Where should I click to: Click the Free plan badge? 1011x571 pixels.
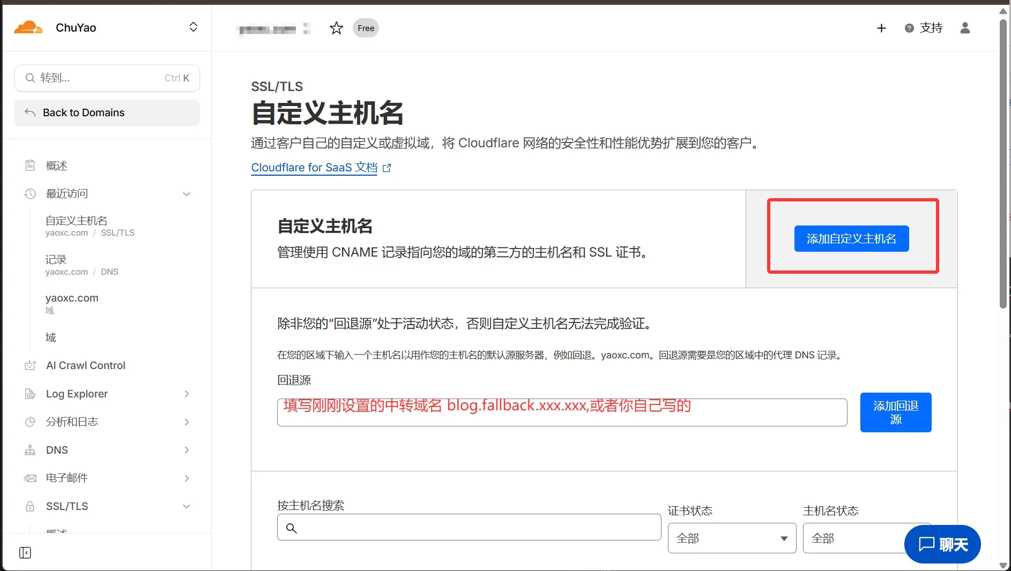pyautogui.click(x=366, y=28)
